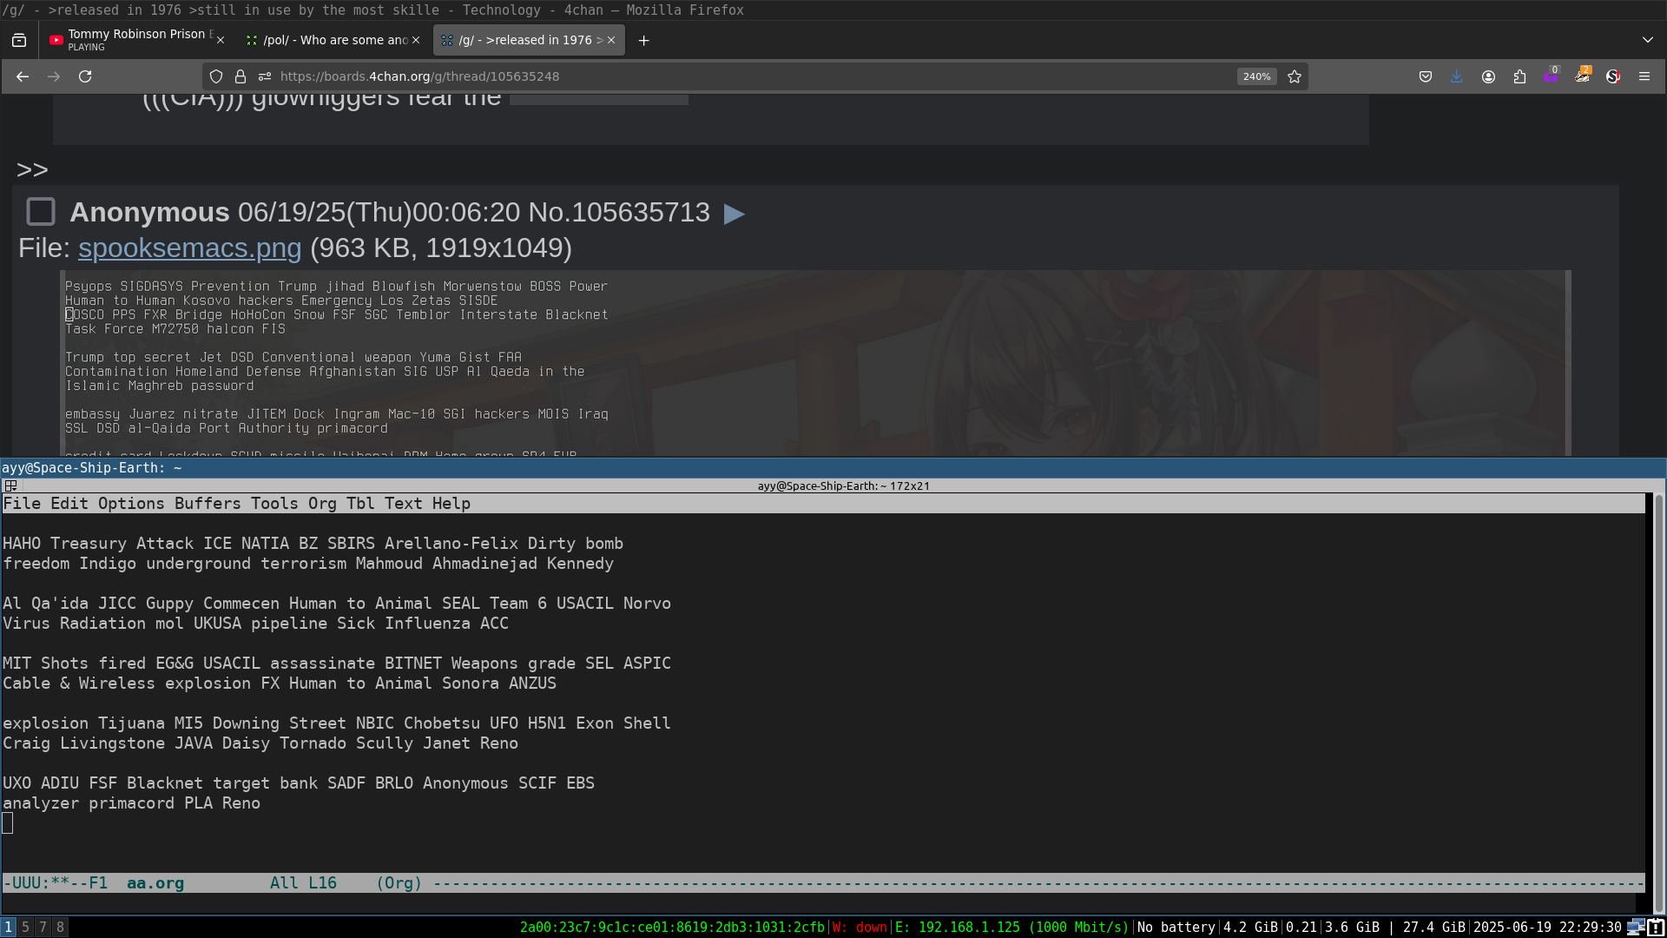Open the Emacs Help menu
This screenshot has width=1667, height=938.
click(451, 504)
